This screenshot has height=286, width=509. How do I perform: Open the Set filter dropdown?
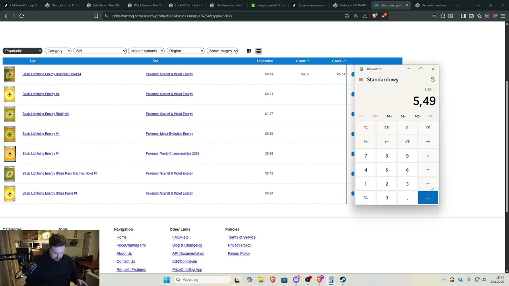(100, 51)
